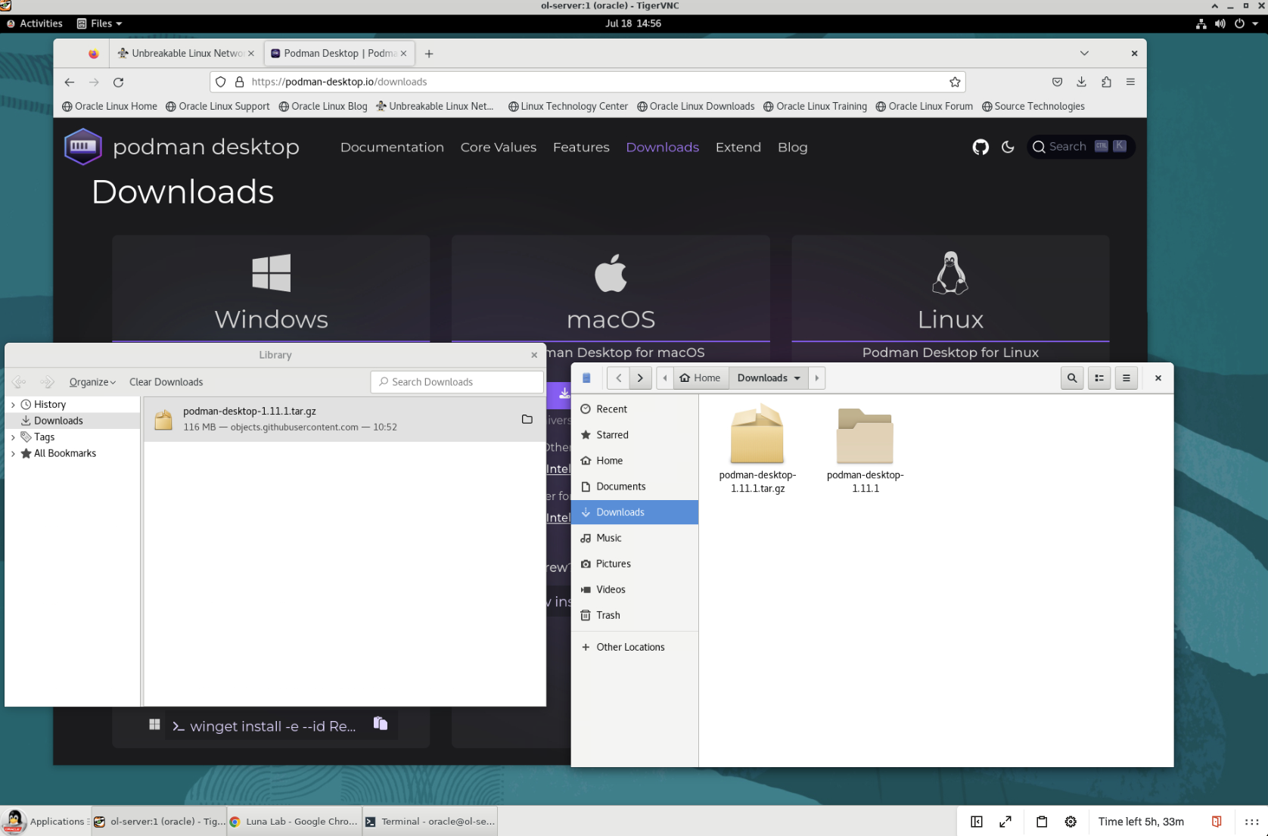
Task: Open Blog in site navigation
Action: tap(793, 148)
